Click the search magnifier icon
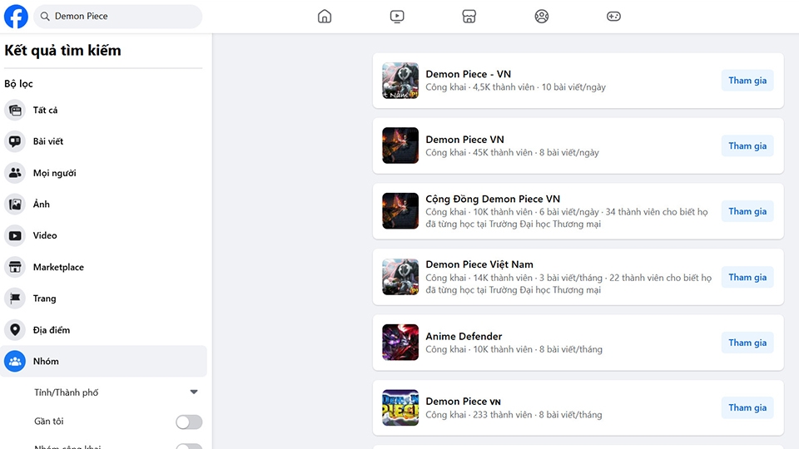Image resolution: width=799 pixels, height=449 pixels. pyautogui.click(x=45, y=17)
